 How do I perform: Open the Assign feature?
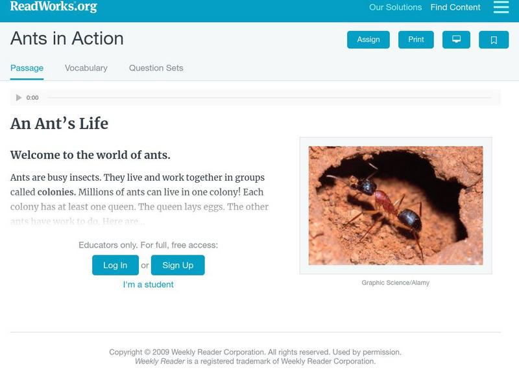click(368, 39)
